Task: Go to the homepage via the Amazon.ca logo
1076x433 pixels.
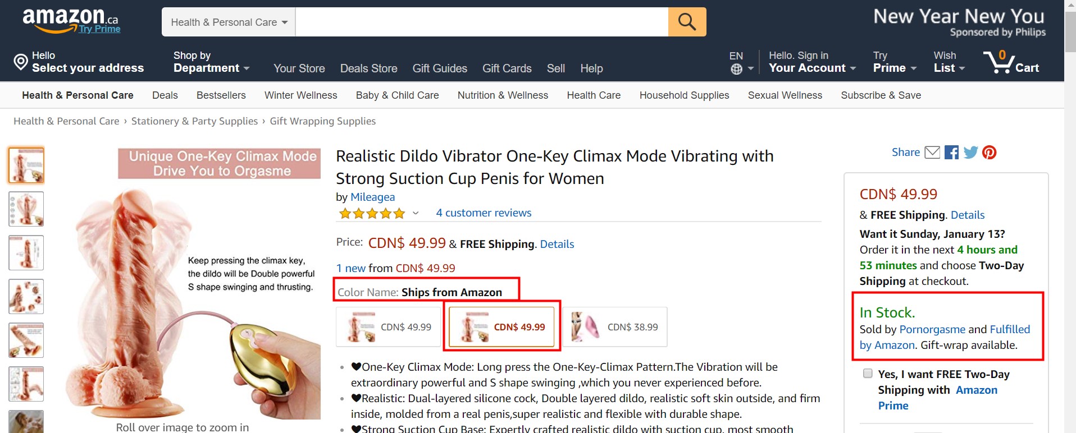Action: tap(71, 21)
